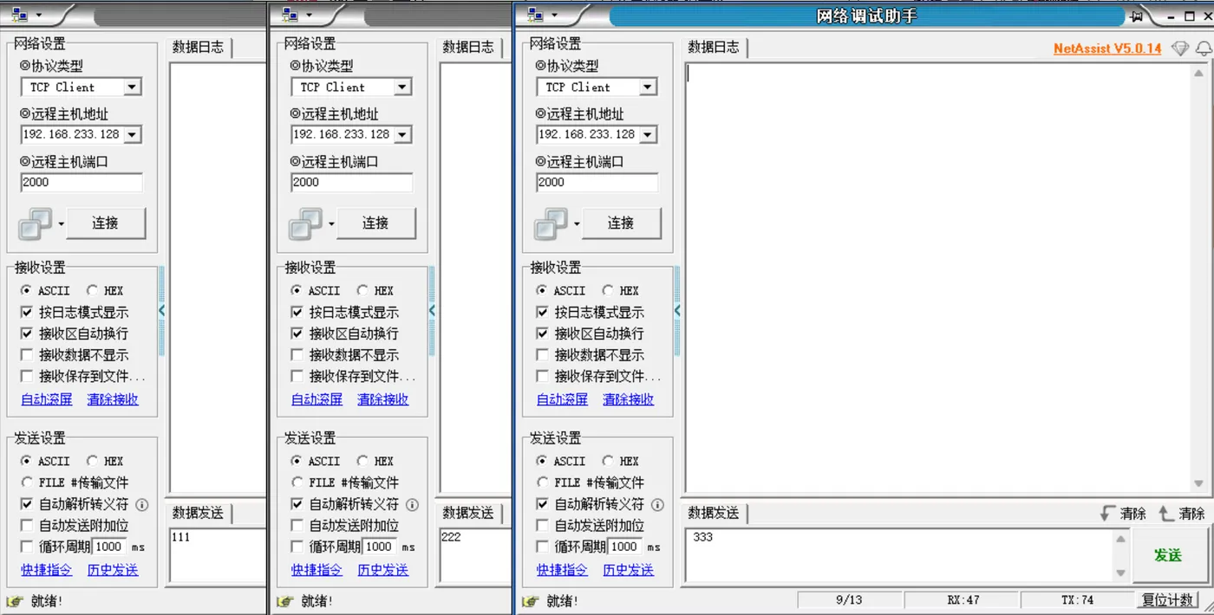
Task: Select the 数据日志 tab in the middle window
Action: click(x=468, y=48)
